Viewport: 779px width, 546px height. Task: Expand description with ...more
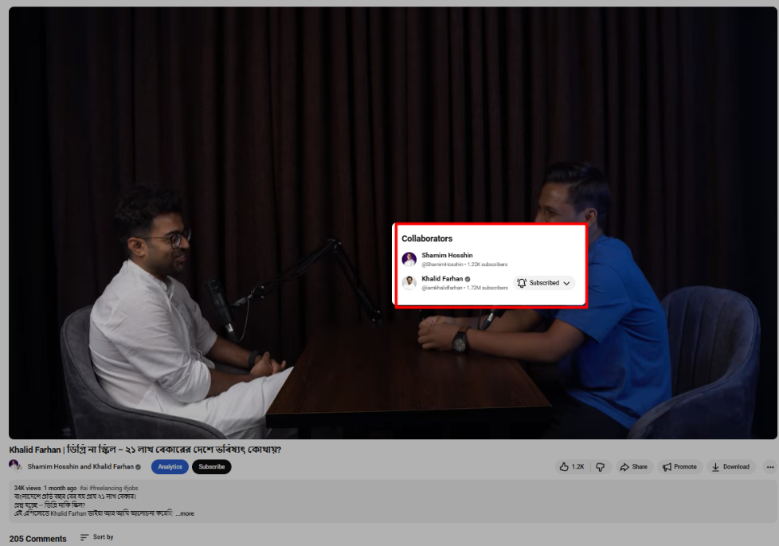tap(185, 513)
